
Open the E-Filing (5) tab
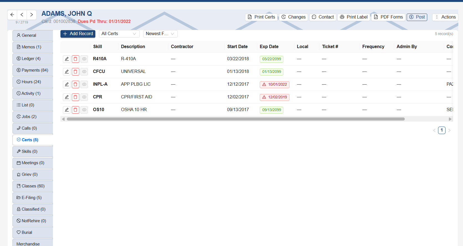[33, 198]
